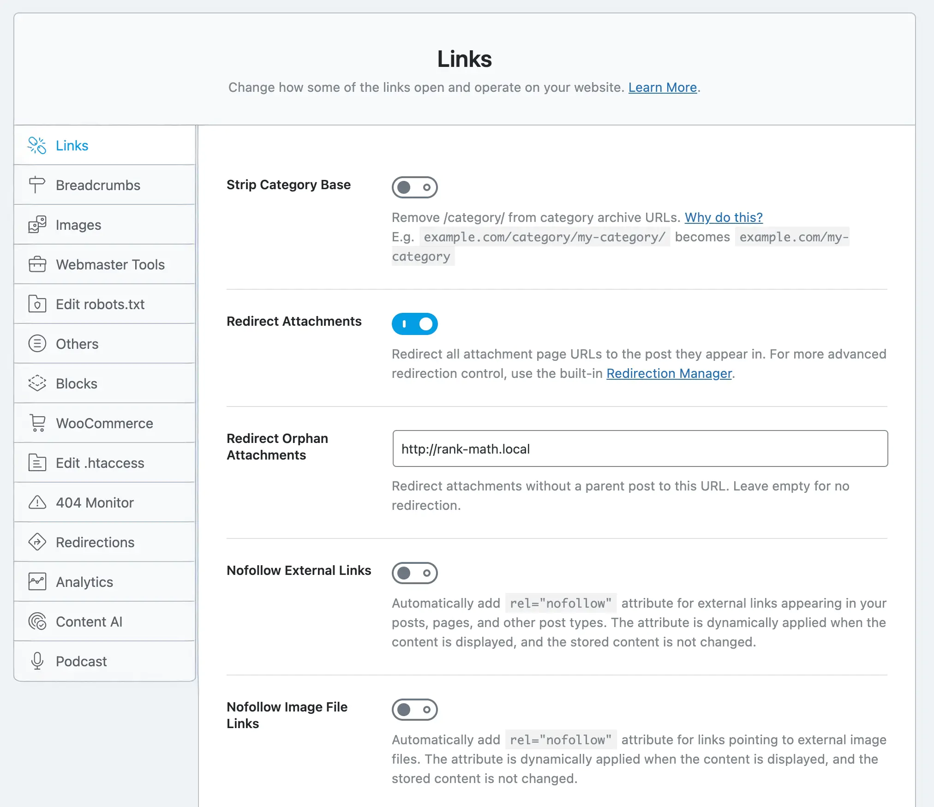This screenshot has height=807, width=934.
Task: Click the Blocks icon in sidebar
Action: [x=37, y=383]
